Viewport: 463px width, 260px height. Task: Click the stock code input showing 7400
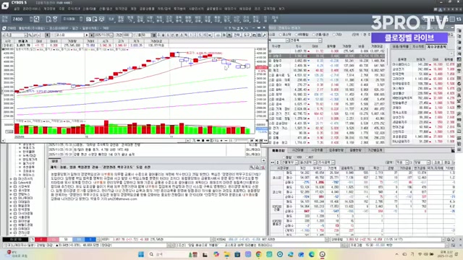click(20, 19)
